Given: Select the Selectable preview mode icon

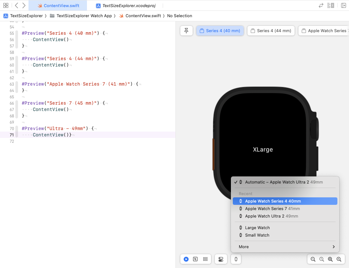Looking at the screenshot, I should pos(195,259).
